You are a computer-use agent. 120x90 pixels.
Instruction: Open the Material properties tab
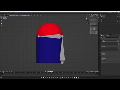[100, 54]
